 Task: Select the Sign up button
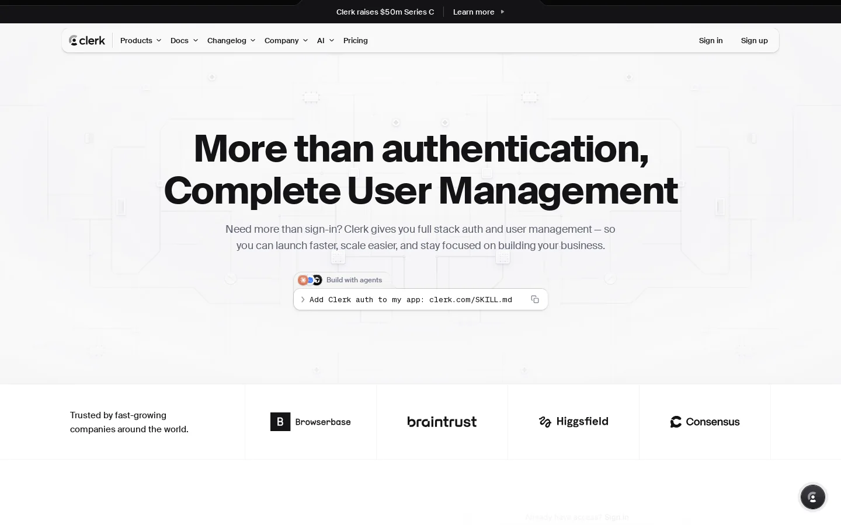[755, 40]
